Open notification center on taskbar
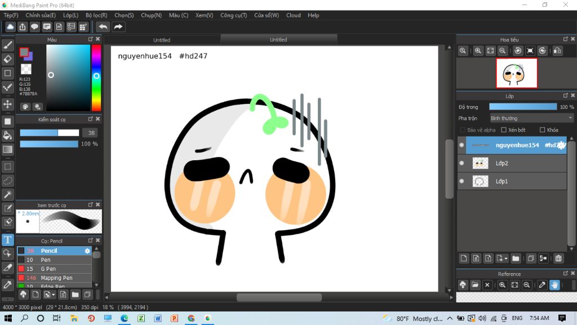 pyautogui.click(x=562, y=318)
